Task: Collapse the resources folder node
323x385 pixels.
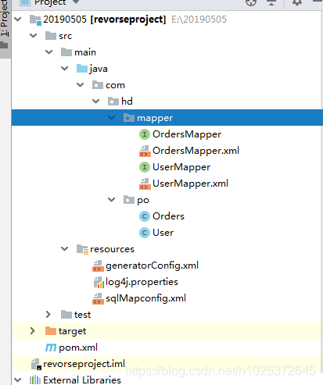Action: click(x=65, y=249)
